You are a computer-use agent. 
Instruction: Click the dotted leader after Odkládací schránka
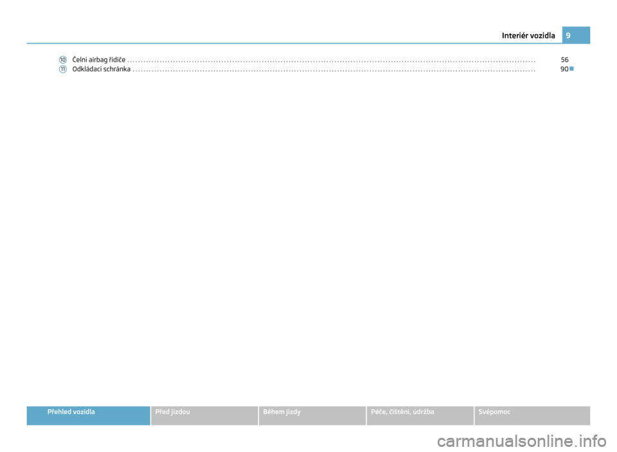334,69
